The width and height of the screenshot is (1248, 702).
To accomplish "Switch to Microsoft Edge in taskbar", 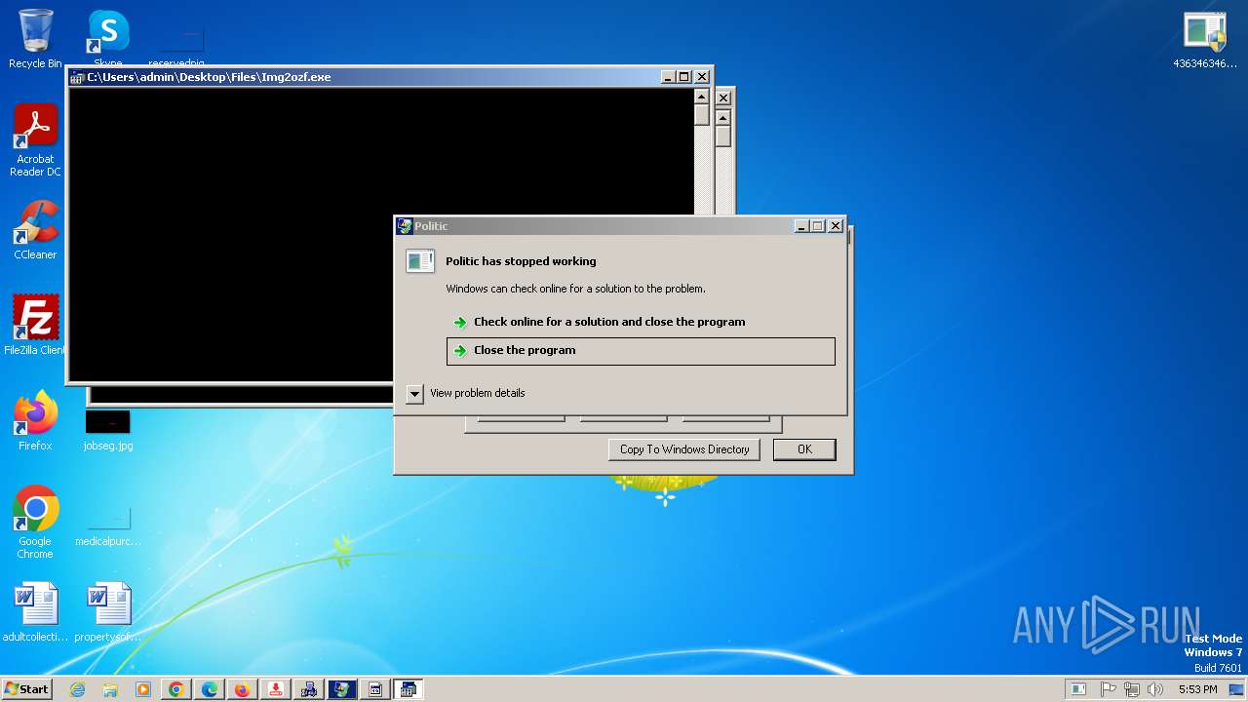I will tap(210, 689).
